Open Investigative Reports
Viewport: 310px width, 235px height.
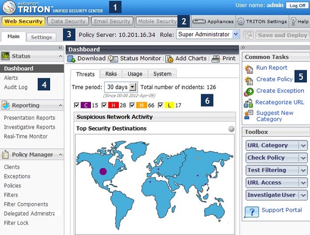(29, 127)
